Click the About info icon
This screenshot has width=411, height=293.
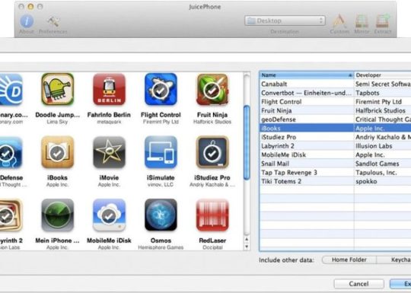(27, 21)
